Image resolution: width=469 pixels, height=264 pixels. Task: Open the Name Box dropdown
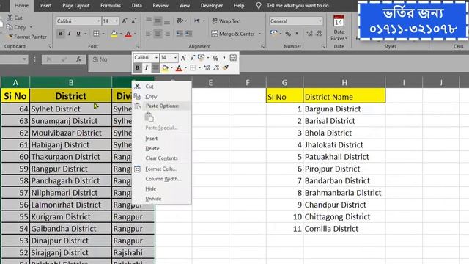point(24,59)
